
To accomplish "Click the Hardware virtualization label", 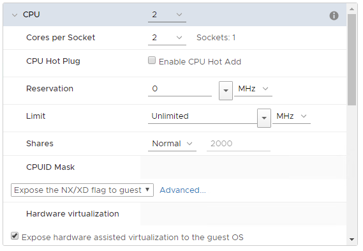I will click(x=73, y=214).
